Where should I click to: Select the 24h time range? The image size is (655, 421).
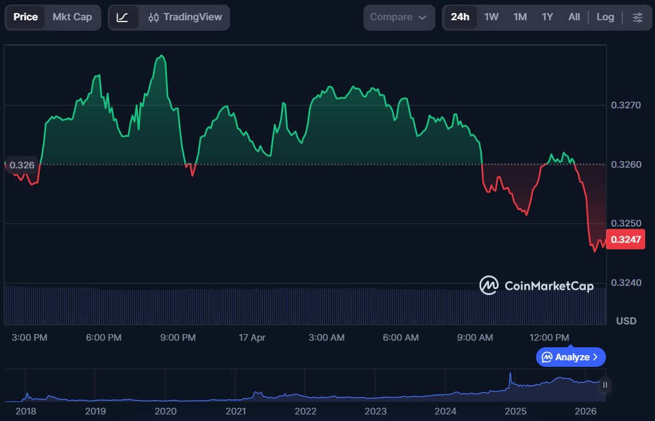[460, 18]
